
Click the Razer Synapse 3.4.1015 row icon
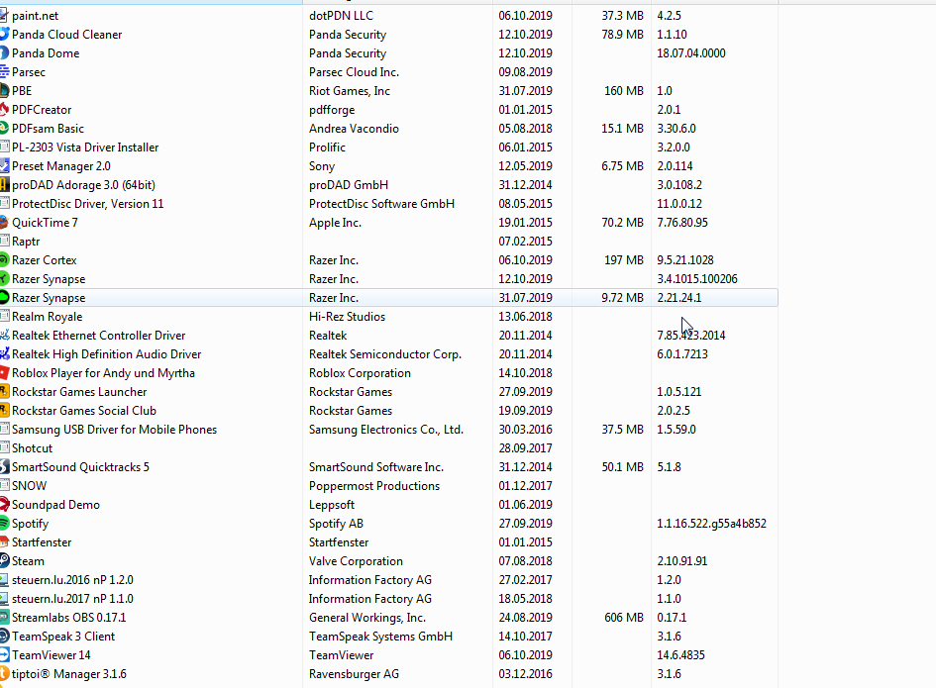(4, 278)
